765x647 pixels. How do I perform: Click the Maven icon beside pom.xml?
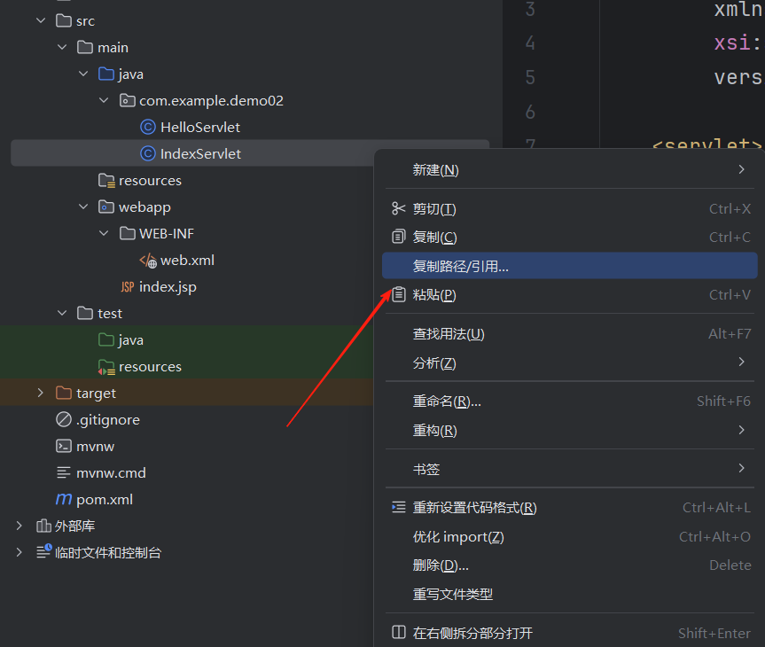[x=64, y=499]
